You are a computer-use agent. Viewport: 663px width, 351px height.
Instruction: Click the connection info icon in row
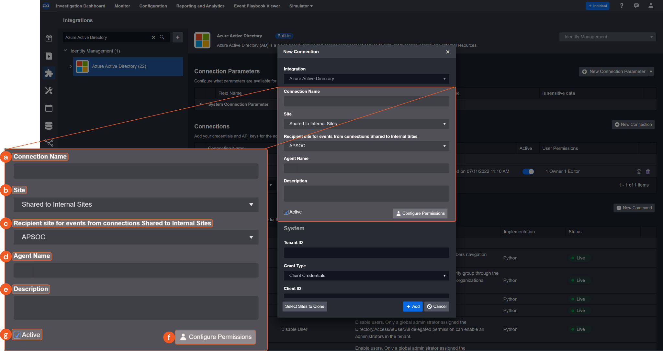coord(639,171)
